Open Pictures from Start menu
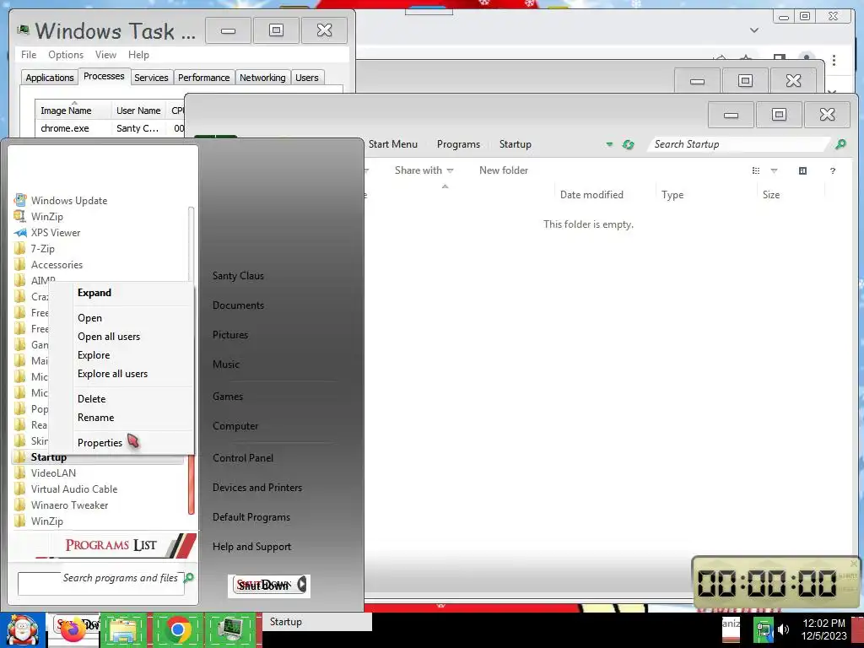The image size is (864, 648). pos(230,334)
